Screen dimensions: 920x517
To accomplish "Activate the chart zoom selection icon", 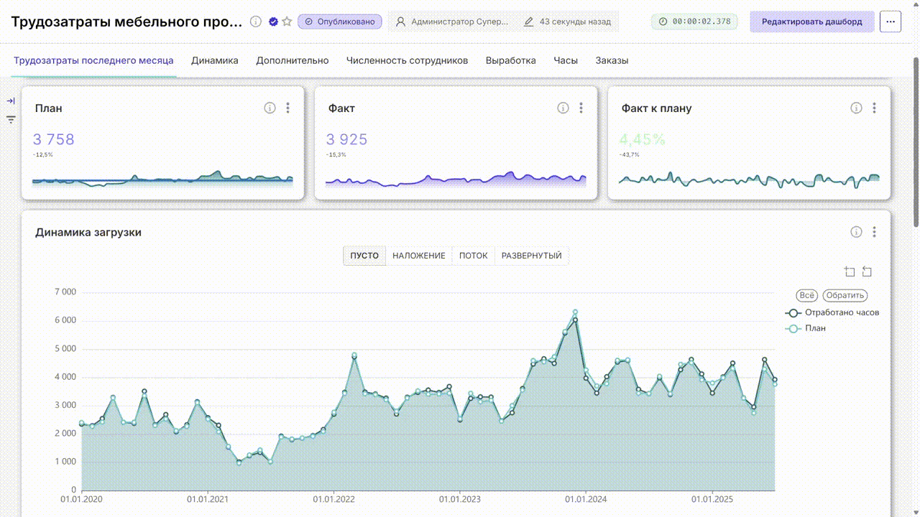I will (x=850, y=271).
